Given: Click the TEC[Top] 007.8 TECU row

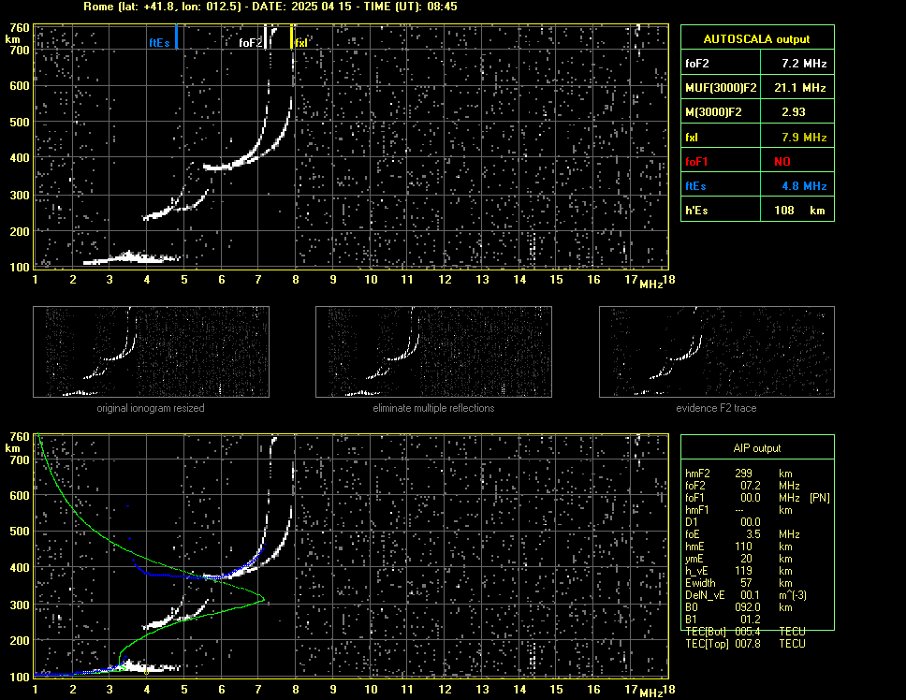Looking at the screenshot, I should click(745, 644).
